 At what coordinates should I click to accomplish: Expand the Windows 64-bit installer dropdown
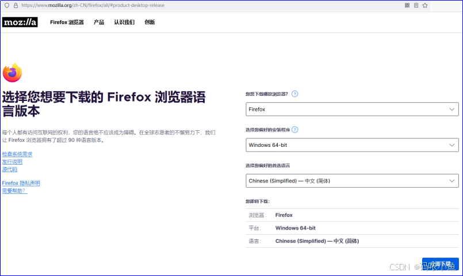click(x=352, y=145)
